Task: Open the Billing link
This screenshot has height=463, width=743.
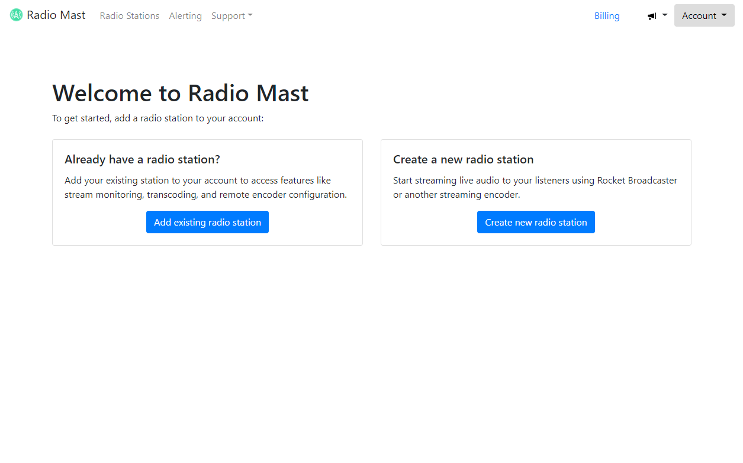Action: click(x=607, y=16)
